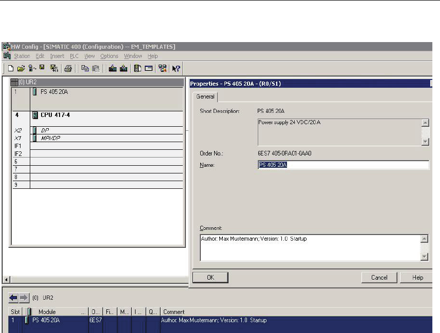Click the Q... column header
Viewport: 440px width, 333px height.
(153, 311)
